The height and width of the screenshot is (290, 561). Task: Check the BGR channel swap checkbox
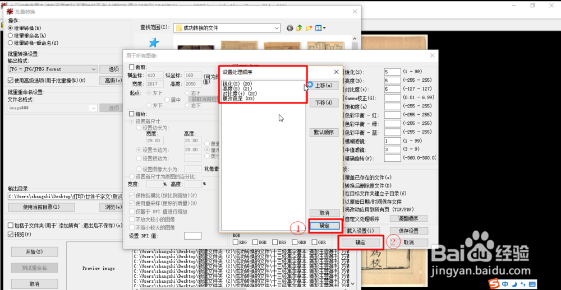coord(255,242)
